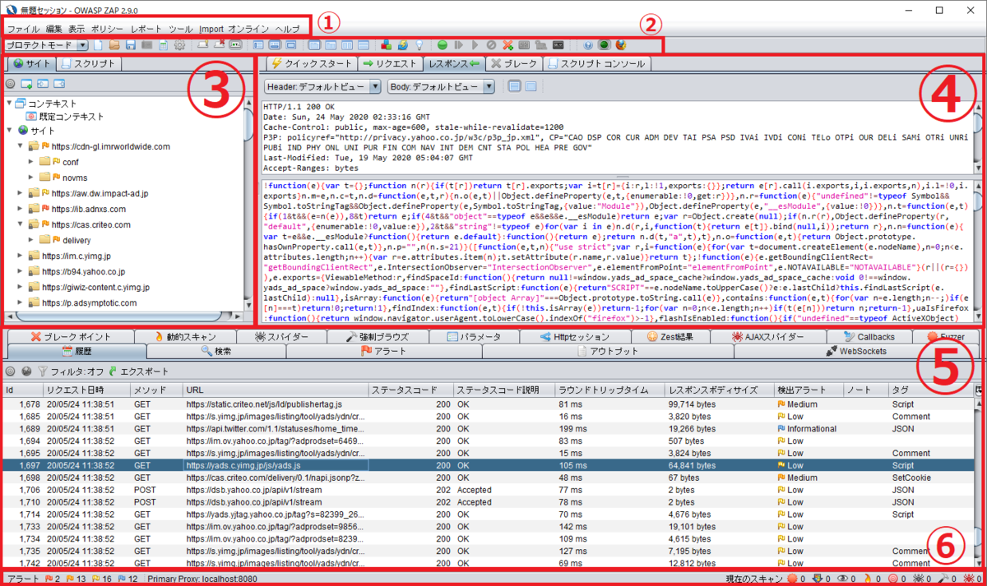Viewport: 987px width, 586px height.
Task: Switch to the クイックスタート tab
Action: [x=313, y=63]
